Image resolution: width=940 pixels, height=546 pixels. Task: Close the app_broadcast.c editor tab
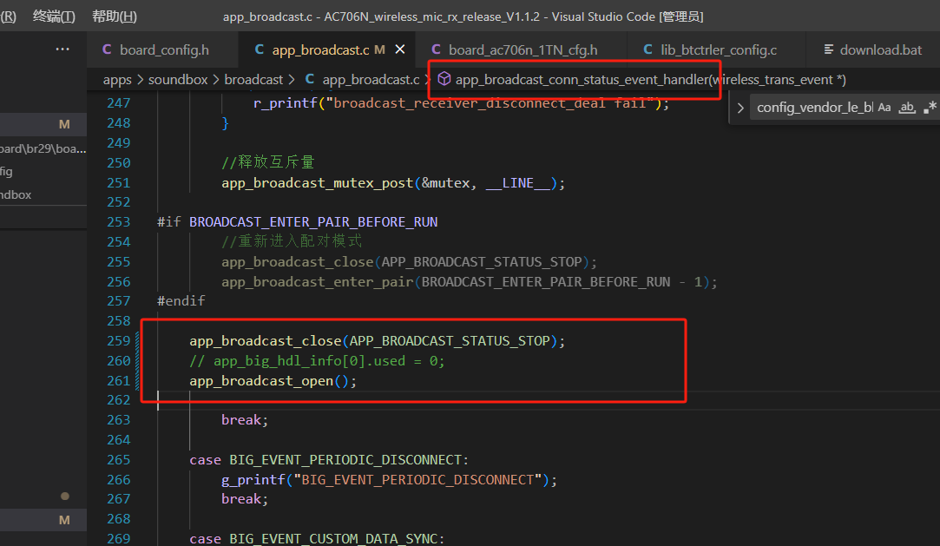click(400, 49)
